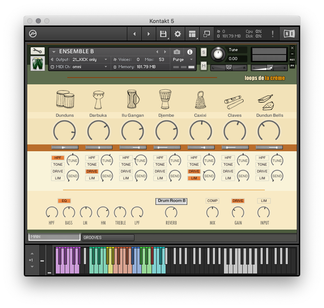The height and width of the screenshot is (308, 324).
Task: Open the save floppy disk menu
Action: pyautogui.click(x=163, y=34)
